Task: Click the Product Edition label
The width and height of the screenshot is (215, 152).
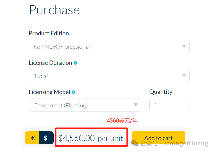Action: 49,33
